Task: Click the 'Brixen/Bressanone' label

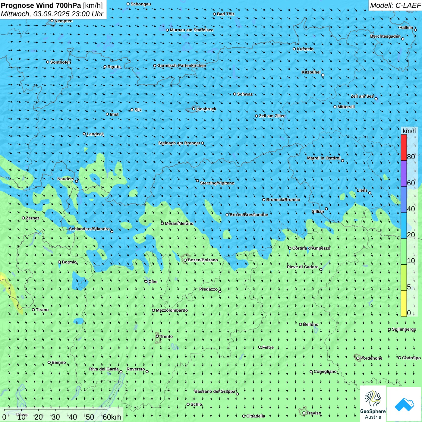Action: pos(249,215)
